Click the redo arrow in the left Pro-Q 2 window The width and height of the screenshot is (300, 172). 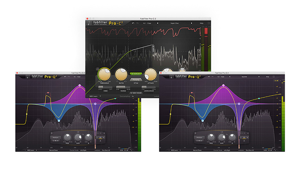click(x=69, y=77)
